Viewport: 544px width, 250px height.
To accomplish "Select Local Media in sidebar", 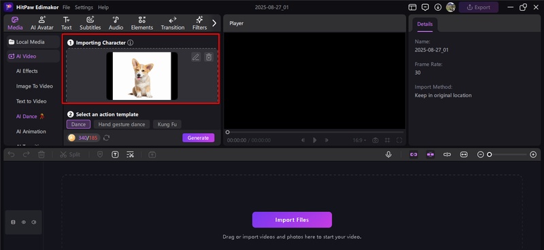I will [x=33, y=42].
